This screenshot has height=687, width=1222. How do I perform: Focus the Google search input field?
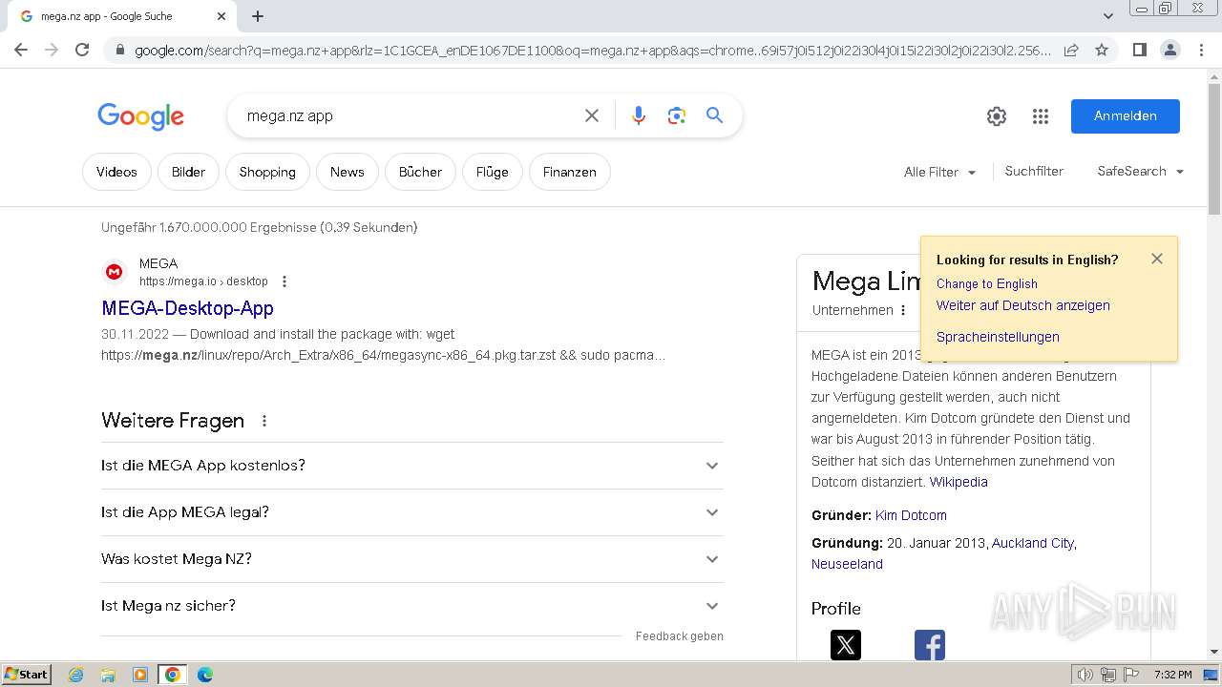tap(409, 115)
